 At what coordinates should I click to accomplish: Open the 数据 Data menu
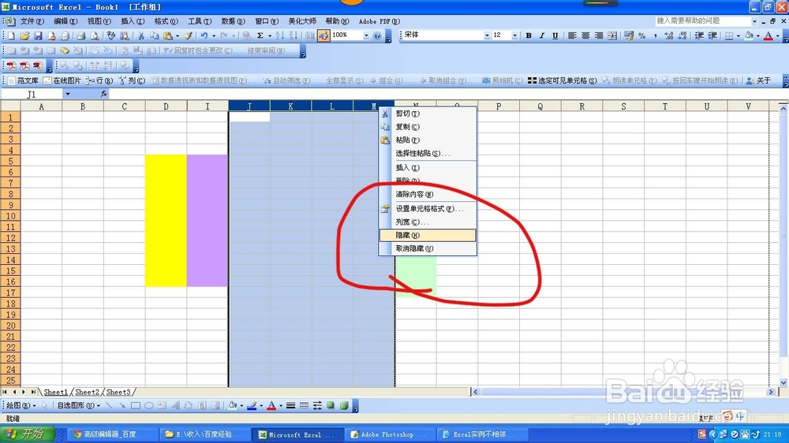point(233,21)
